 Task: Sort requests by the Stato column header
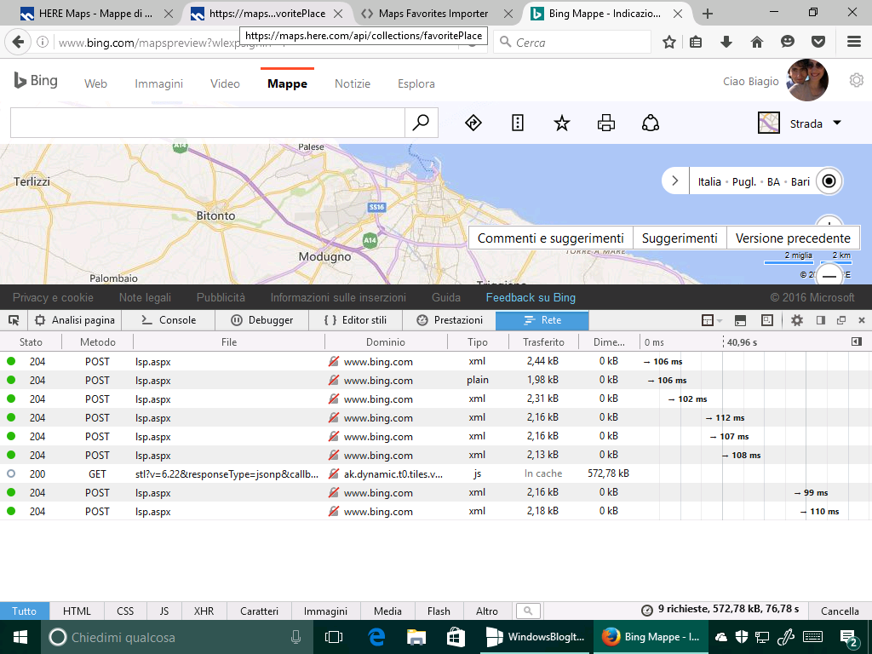click(x=31, y=342)
